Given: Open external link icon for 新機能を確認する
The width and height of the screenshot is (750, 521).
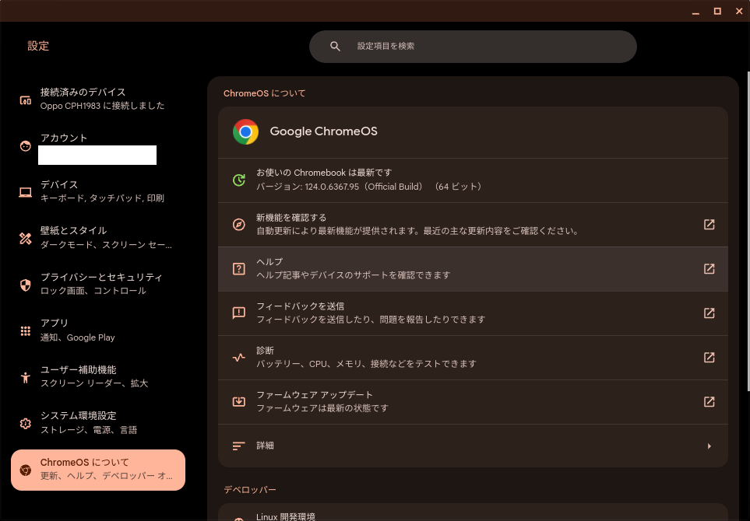Looking at the screenshot, I should click(709, 225).
